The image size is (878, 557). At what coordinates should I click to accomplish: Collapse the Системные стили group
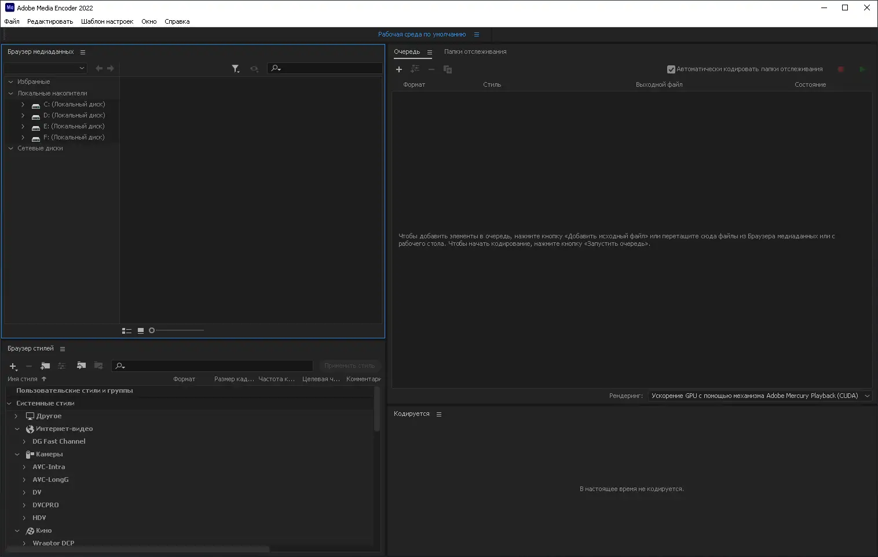point(9,404)
